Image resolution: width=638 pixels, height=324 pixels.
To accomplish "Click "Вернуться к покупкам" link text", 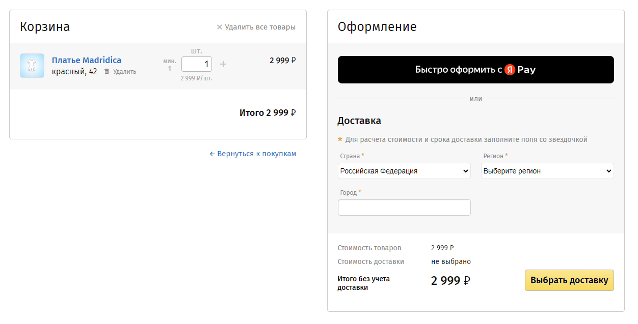I will tap(257, 154).
